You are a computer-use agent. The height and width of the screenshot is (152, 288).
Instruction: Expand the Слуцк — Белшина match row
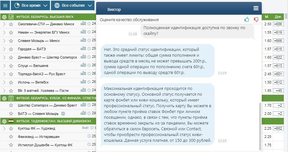pyautogui.click(x=4, y=66)
